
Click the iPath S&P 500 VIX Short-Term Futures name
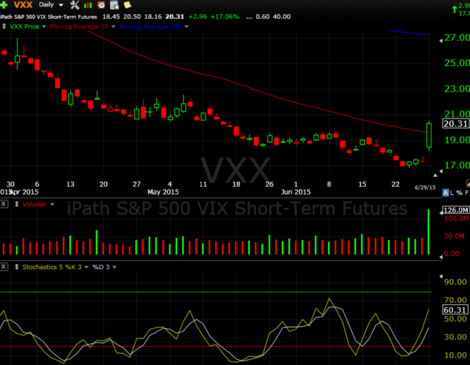click(x=48, y=17)
